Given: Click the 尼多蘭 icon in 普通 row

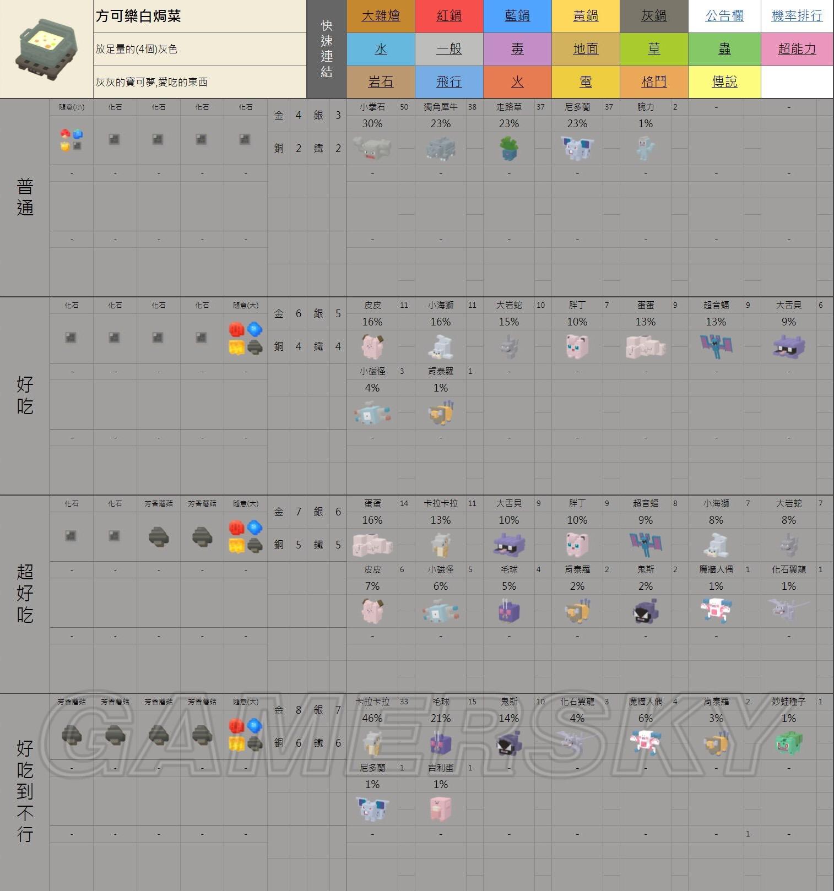Looking at the screenshot, I should [x=577, y=149].
